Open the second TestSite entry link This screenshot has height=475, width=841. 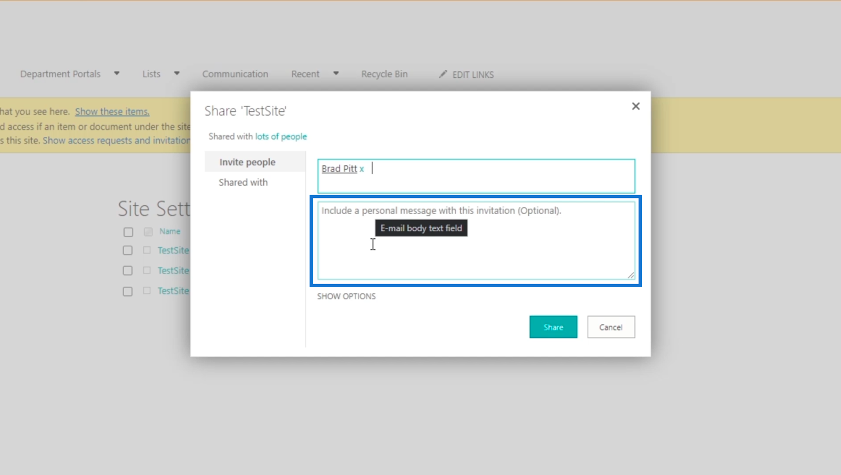tap(173, 270)
